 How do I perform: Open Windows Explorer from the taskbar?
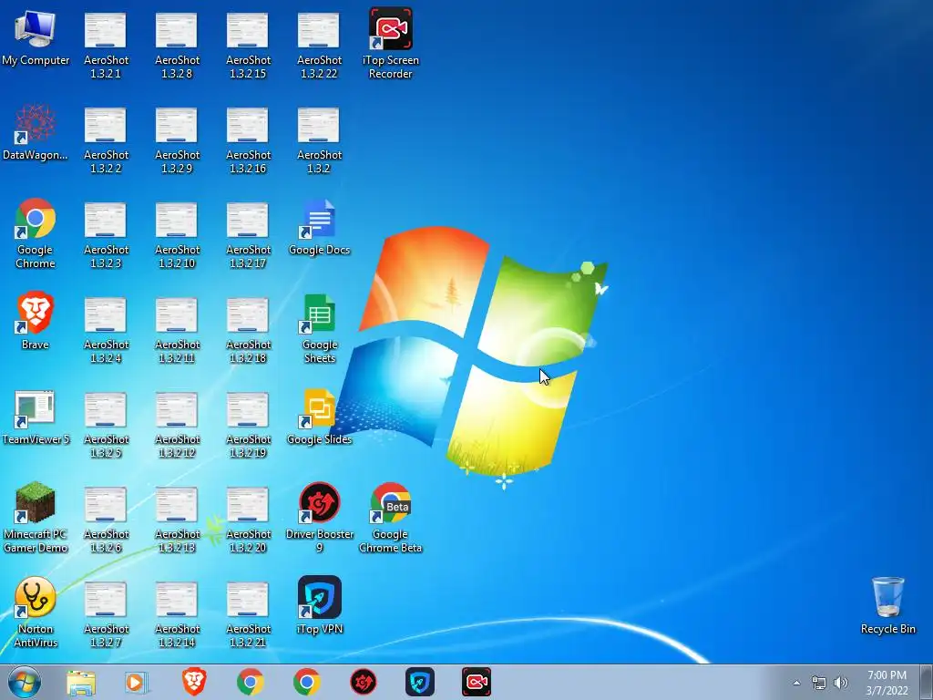[81, 682]
